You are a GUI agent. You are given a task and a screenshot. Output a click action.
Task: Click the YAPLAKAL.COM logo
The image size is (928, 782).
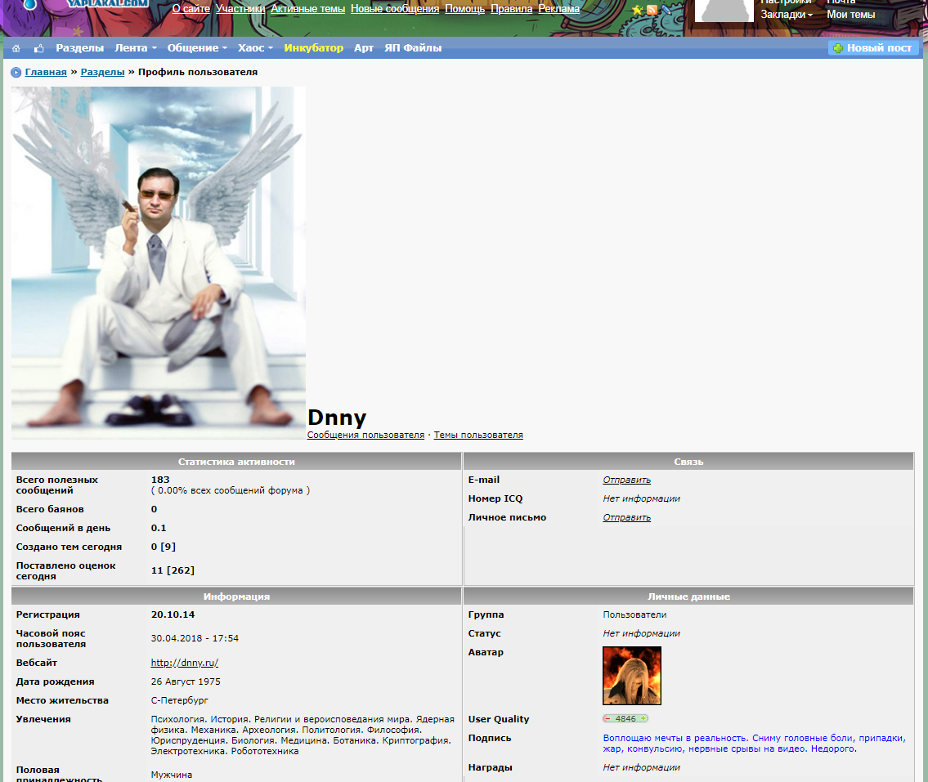(x=106, y=3)
